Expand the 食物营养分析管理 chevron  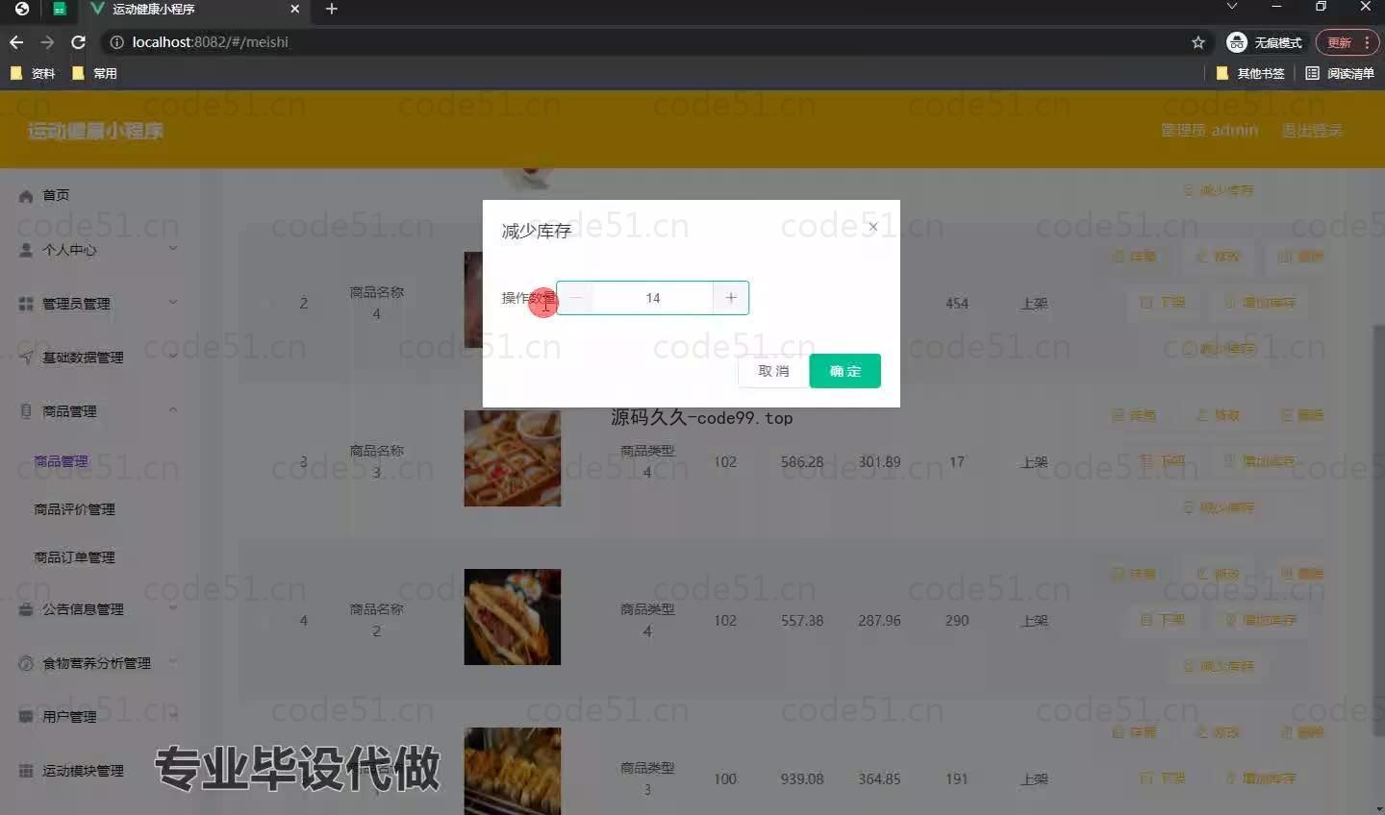pos(173,661)
